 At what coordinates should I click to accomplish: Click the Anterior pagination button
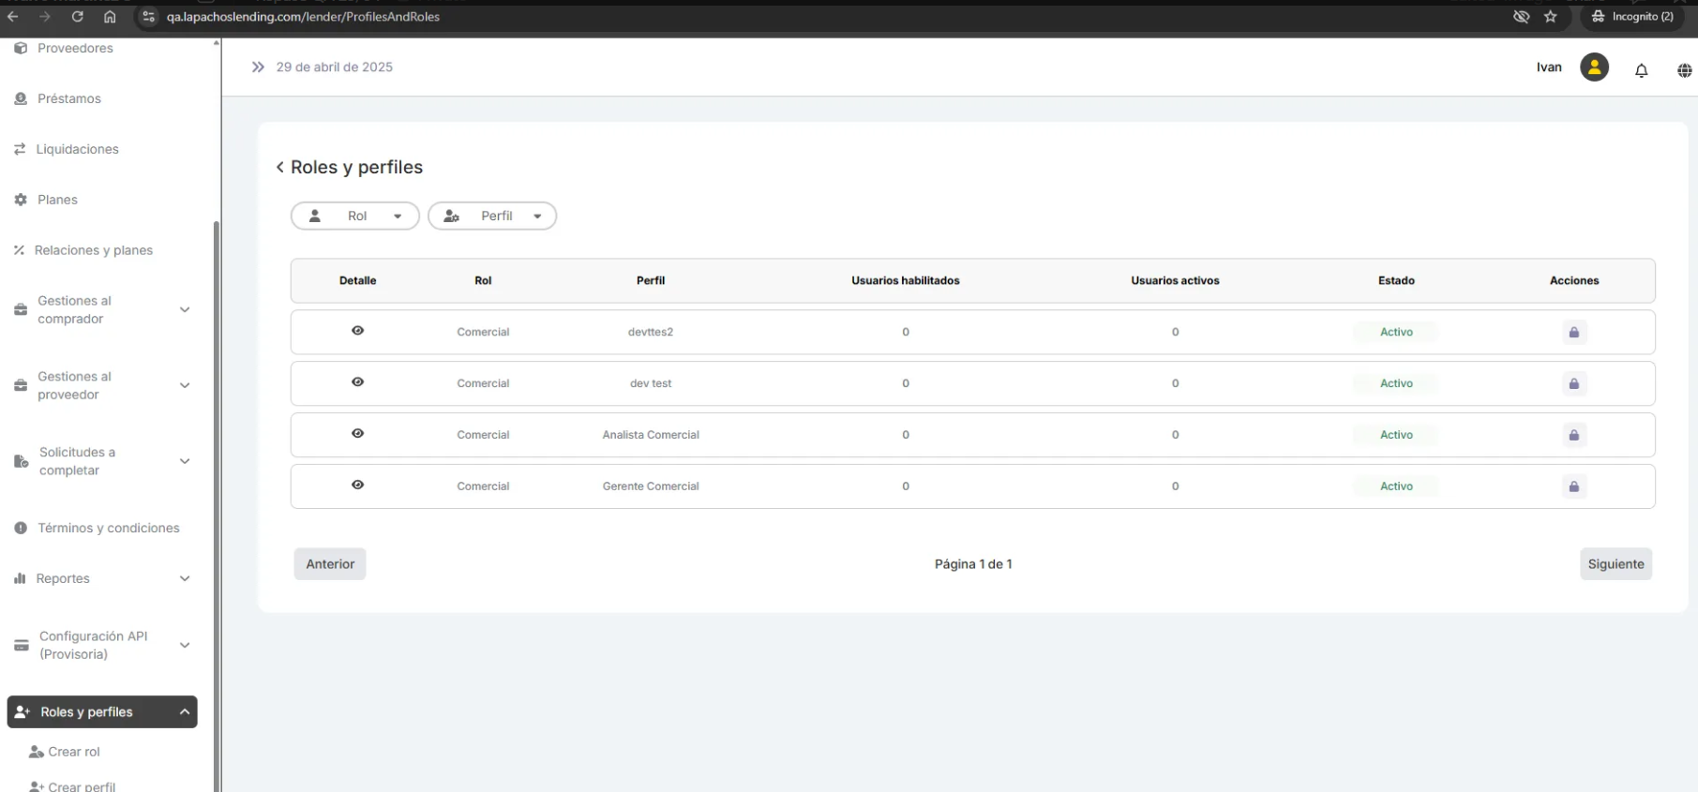pyautogui.click(x=330, y=564)
